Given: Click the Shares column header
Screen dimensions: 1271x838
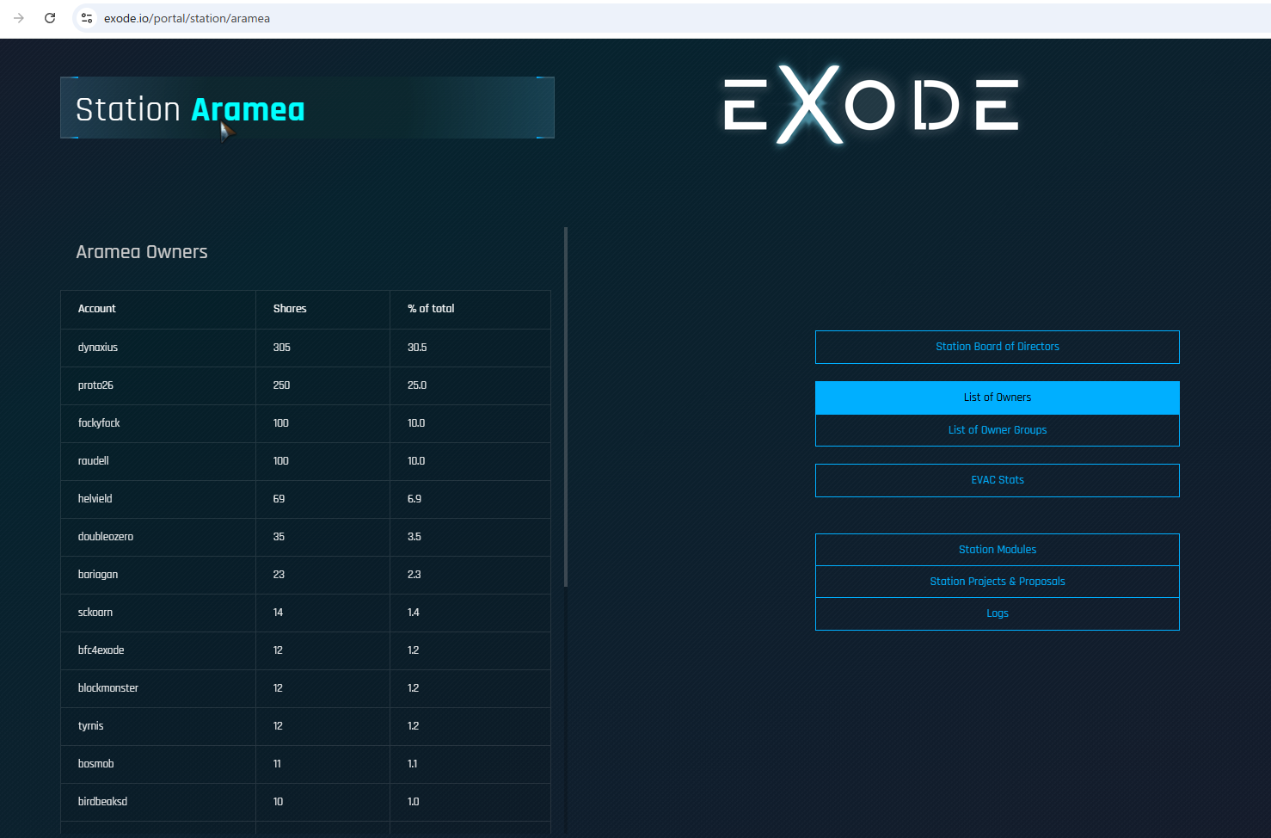Looking at the screenshot, I should [290, 309].
